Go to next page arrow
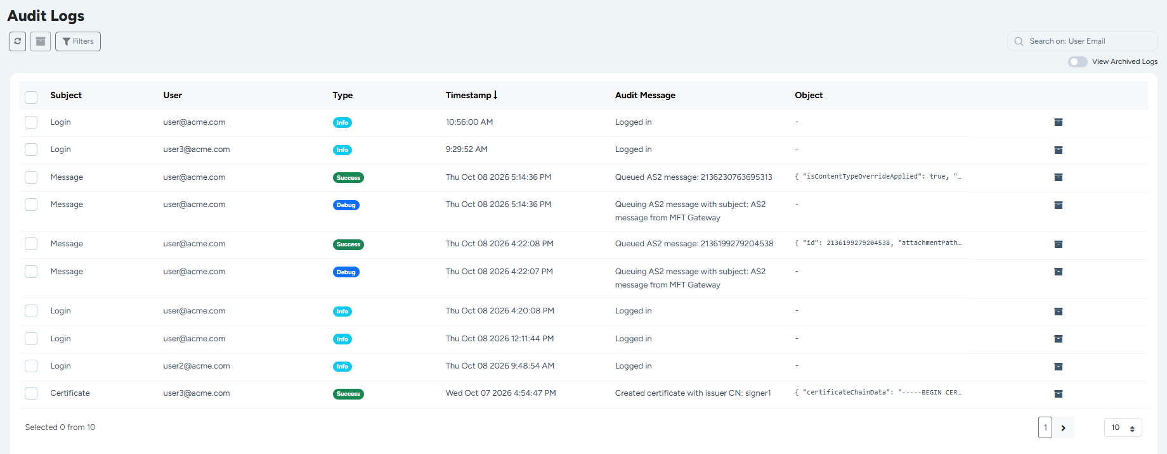The image size is (1167, 454). point(1064,427)
